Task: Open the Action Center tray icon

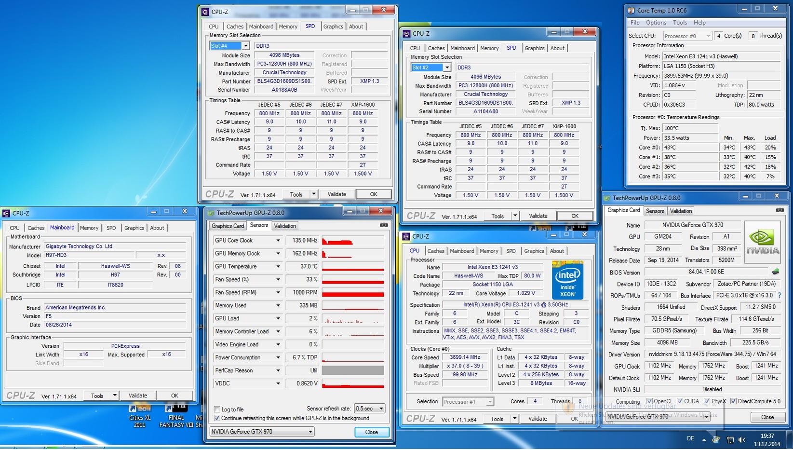Action: (x=716, y=439)
